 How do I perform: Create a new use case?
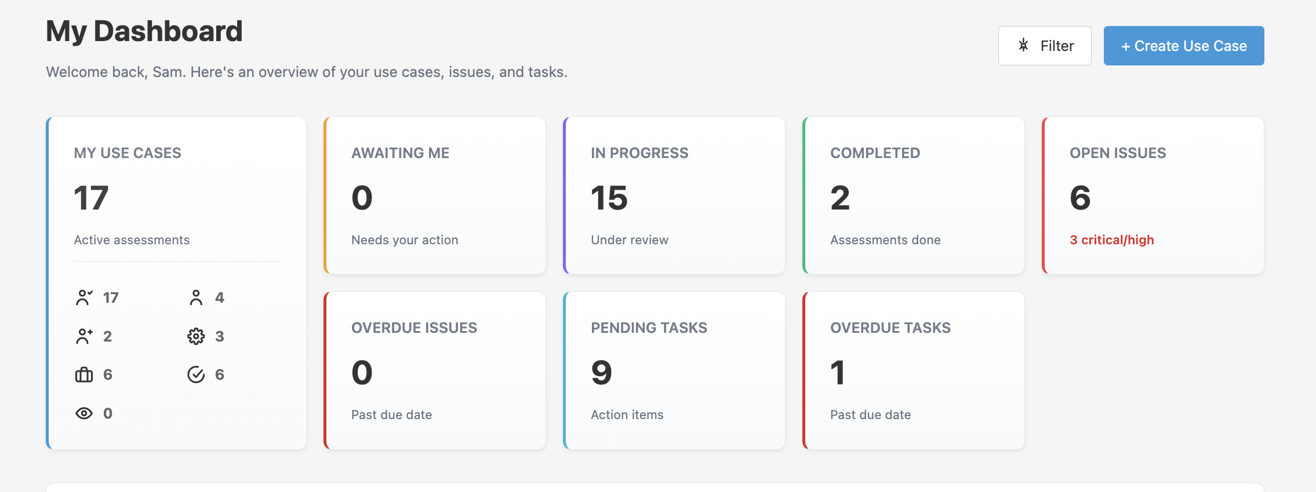1184,46
